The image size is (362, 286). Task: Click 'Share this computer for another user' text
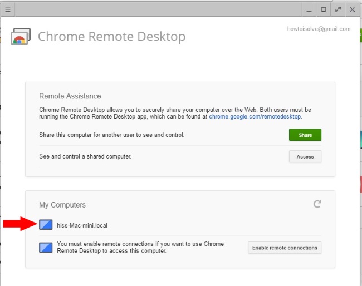coord(112,135)
